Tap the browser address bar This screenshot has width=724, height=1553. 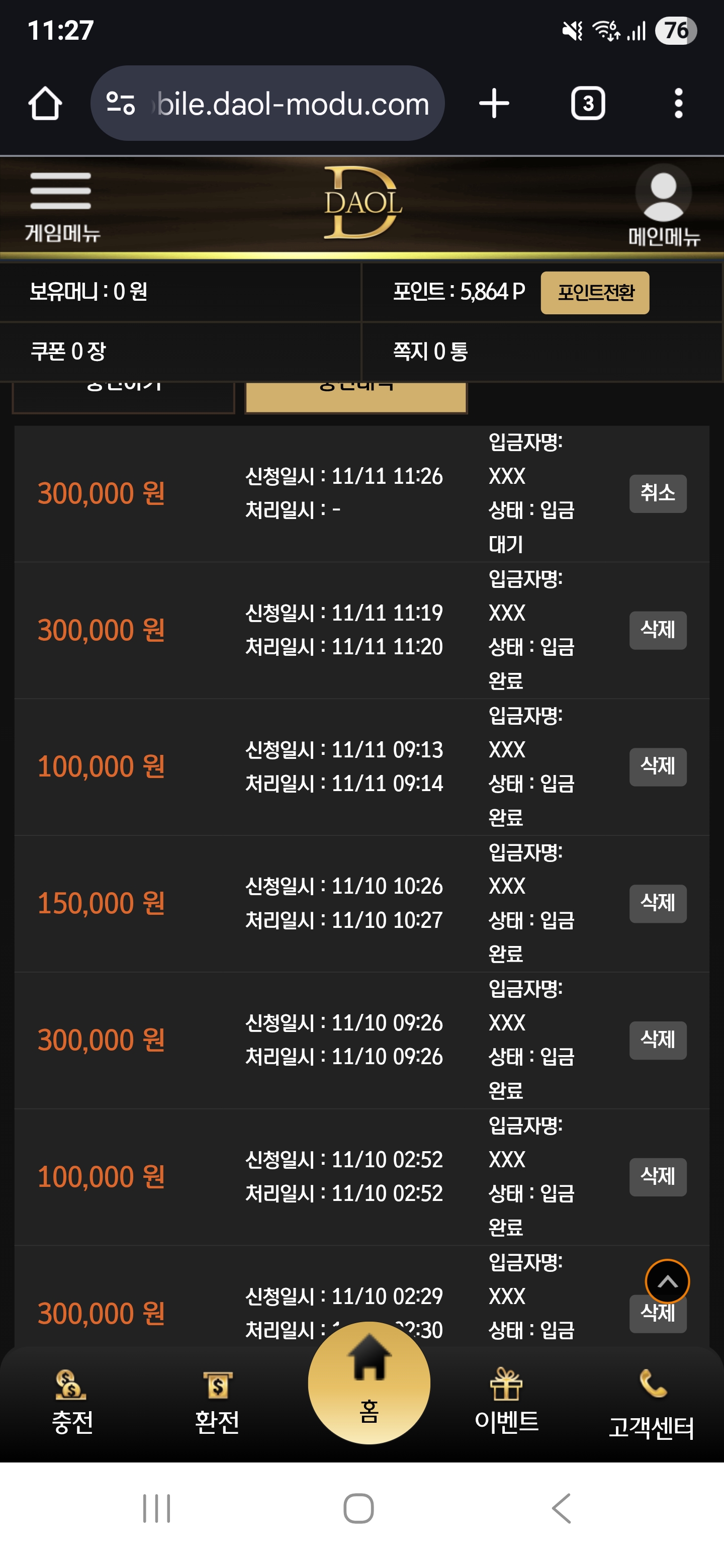point(293,104)
